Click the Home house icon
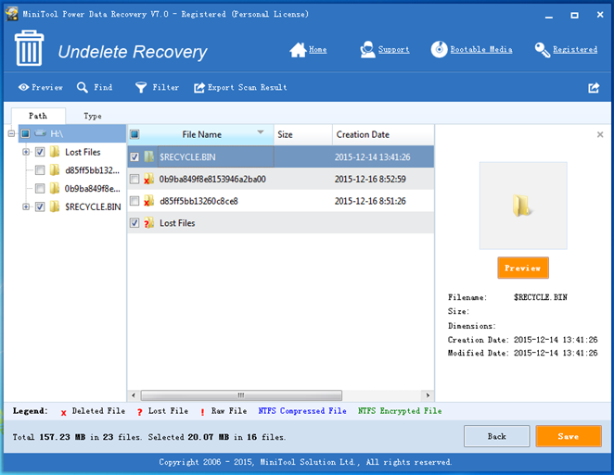This screenshot has width=614, height=475. [x=298, y=50]
